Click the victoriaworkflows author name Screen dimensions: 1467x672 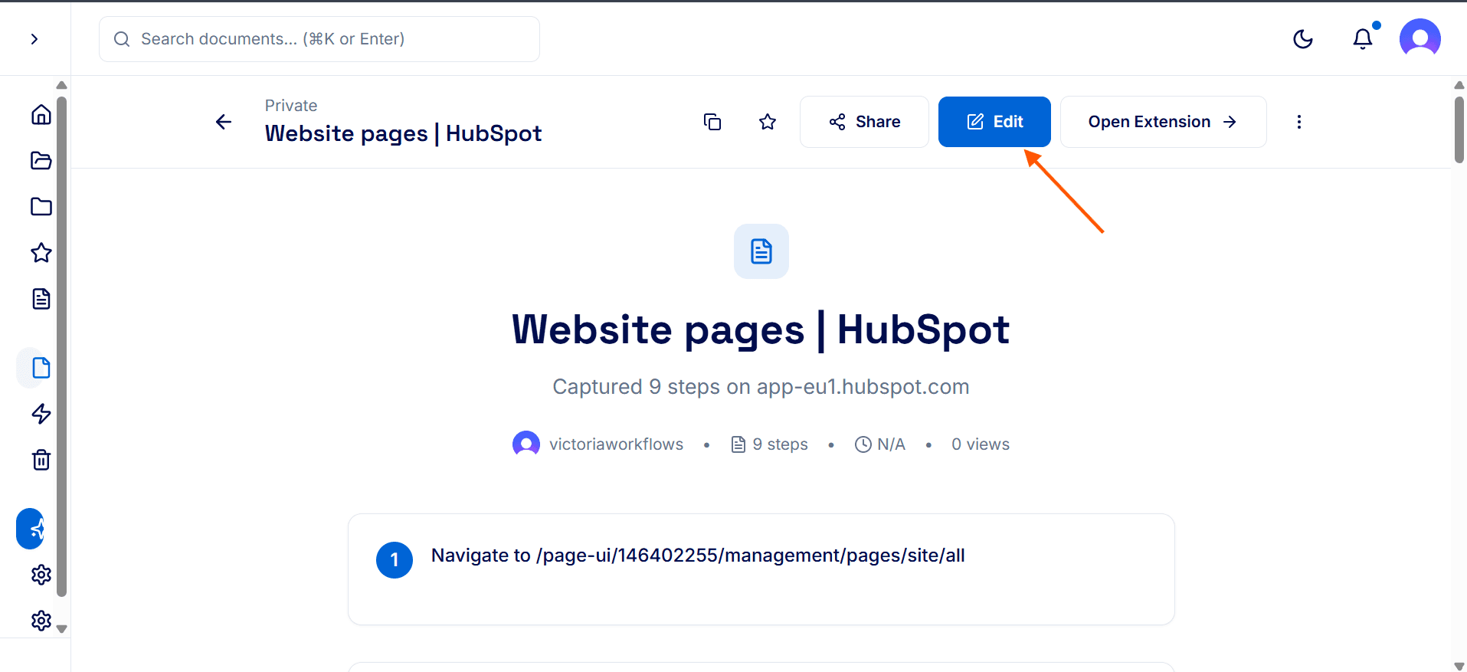(x=616, y=444)
